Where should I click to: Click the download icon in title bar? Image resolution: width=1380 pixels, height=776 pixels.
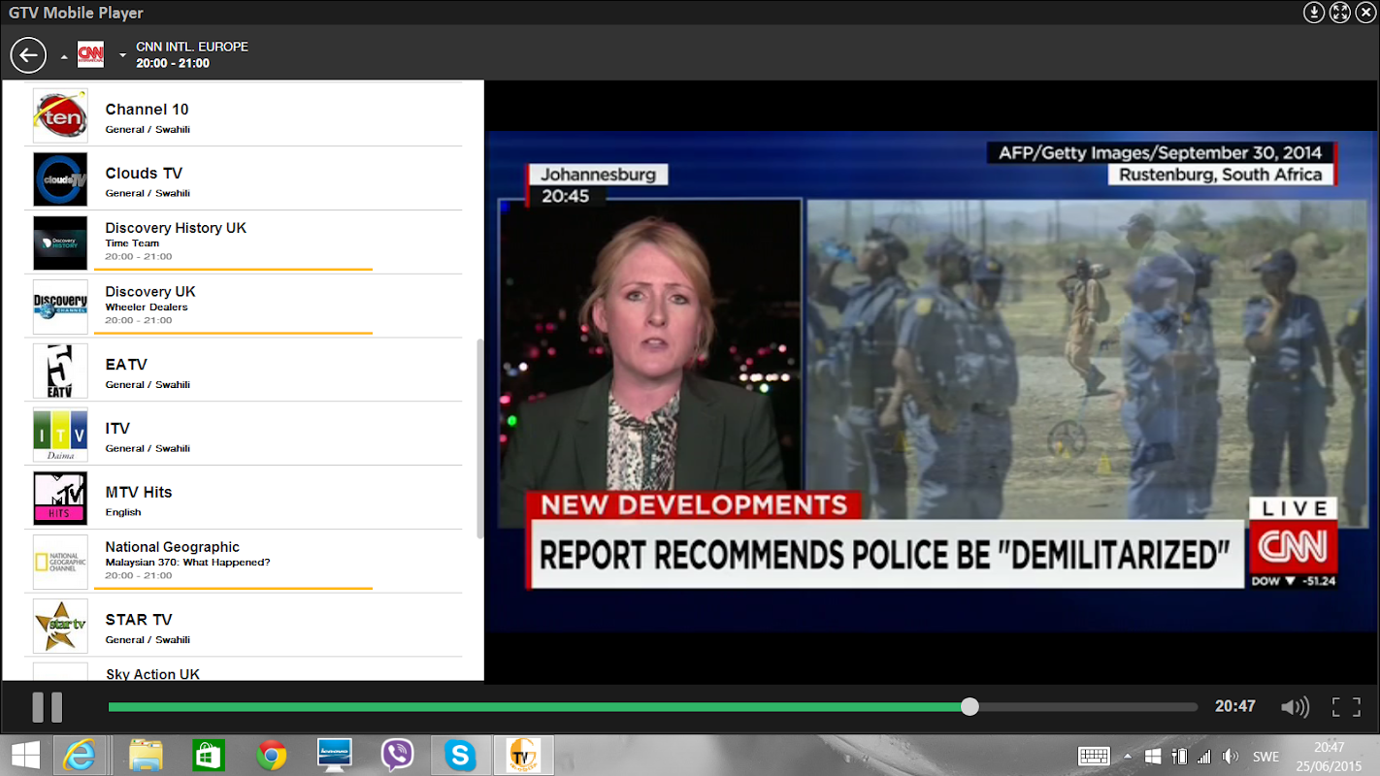coord(1313,12)
